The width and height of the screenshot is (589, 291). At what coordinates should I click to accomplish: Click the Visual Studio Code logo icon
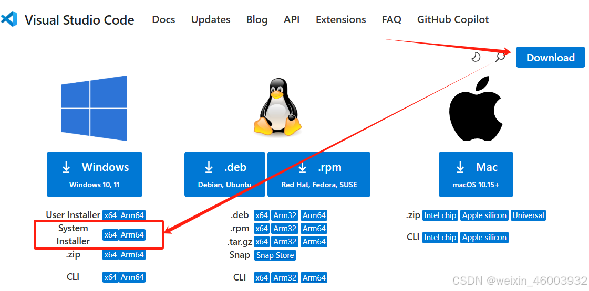[8, 19]
